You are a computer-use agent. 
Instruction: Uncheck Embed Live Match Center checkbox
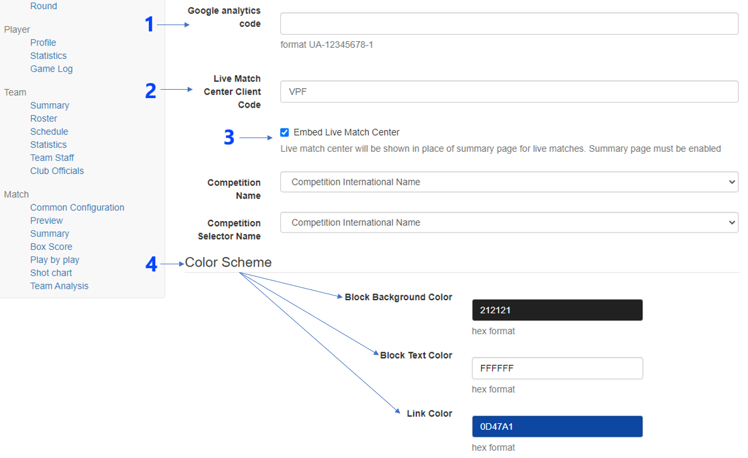(284, 133)
